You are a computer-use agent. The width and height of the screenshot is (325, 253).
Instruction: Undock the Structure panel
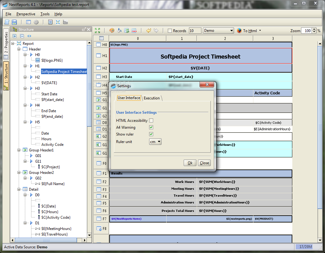click(84, 30)
